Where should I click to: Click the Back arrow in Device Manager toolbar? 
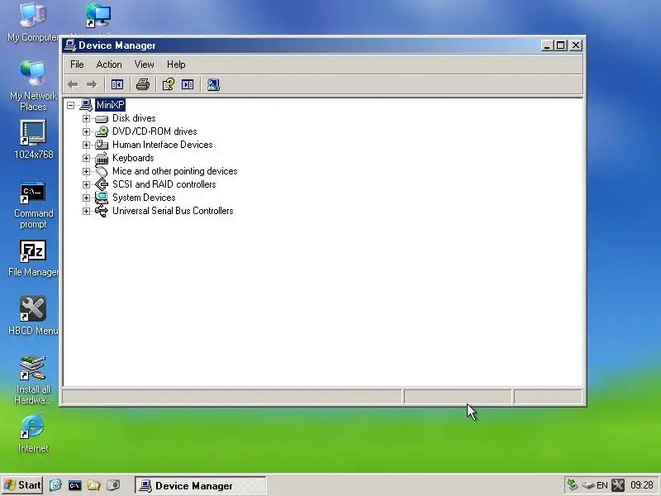[73, 85]
